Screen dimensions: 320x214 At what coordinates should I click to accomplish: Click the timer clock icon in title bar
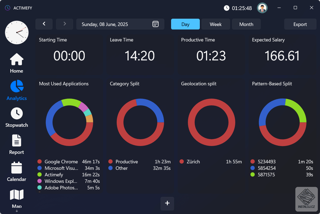tap(227, 8)
